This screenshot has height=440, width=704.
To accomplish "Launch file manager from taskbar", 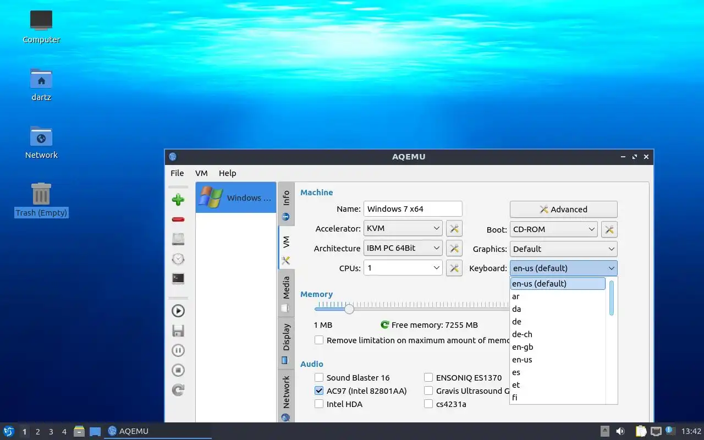I will point(79,431).
